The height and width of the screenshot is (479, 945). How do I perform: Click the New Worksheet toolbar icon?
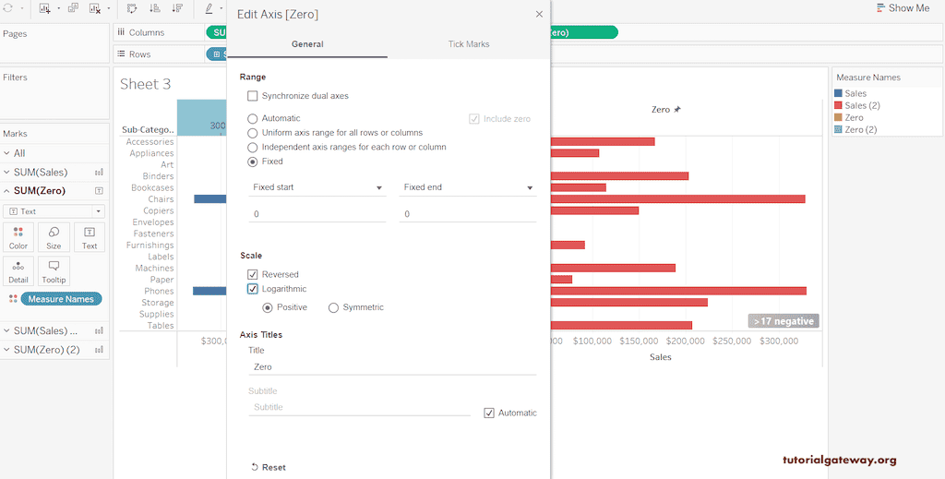(44, 8)
